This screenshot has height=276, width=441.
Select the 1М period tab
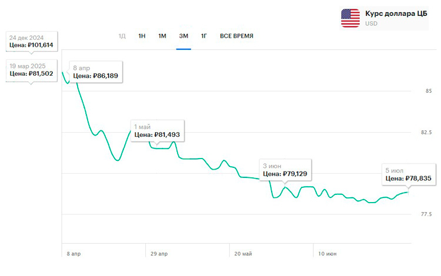coord(162,36)
